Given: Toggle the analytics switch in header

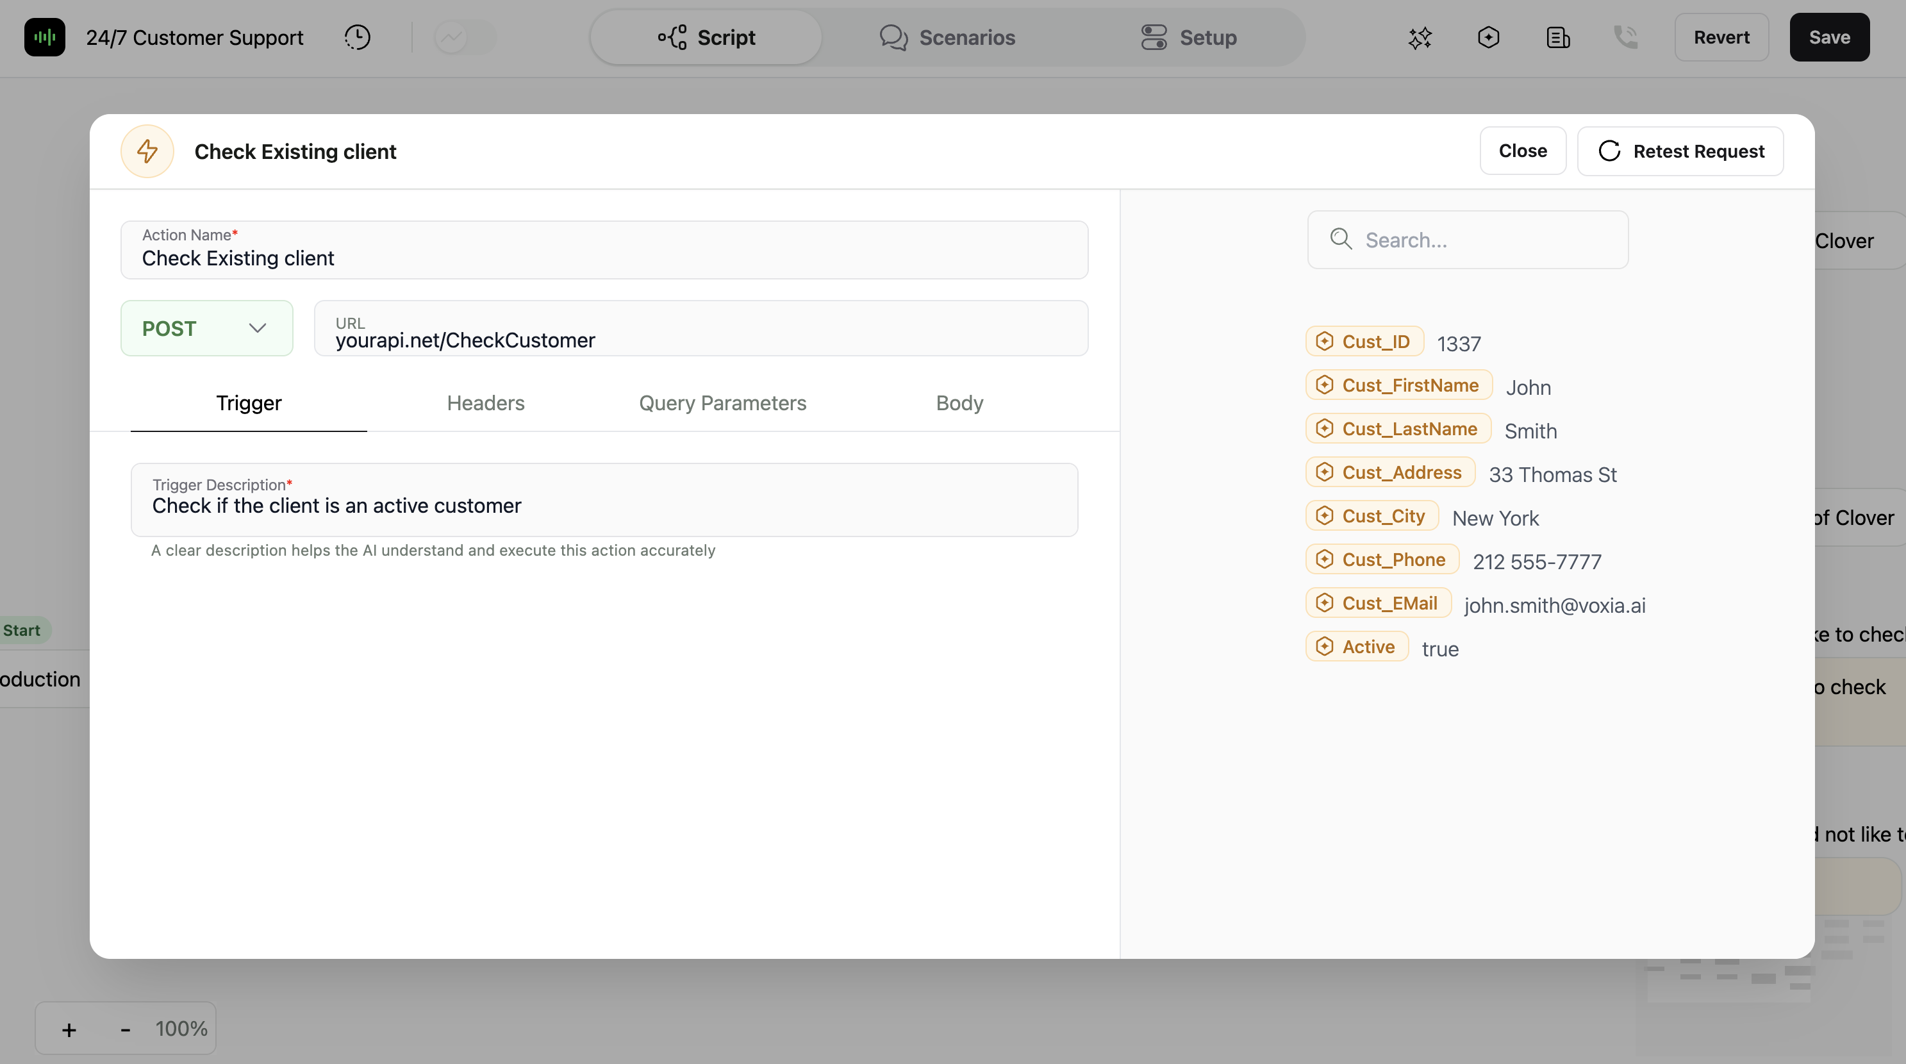Looking at the screenshot, I should coord(464,37).
